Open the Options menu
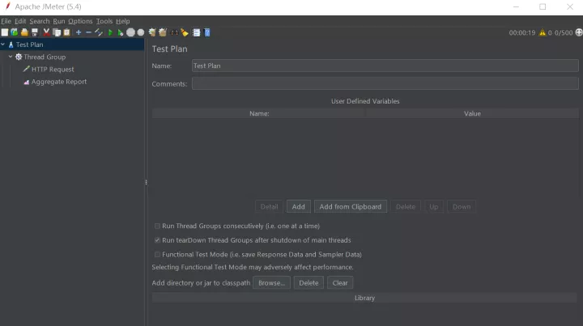583x326 pixels. click(80, 21)
